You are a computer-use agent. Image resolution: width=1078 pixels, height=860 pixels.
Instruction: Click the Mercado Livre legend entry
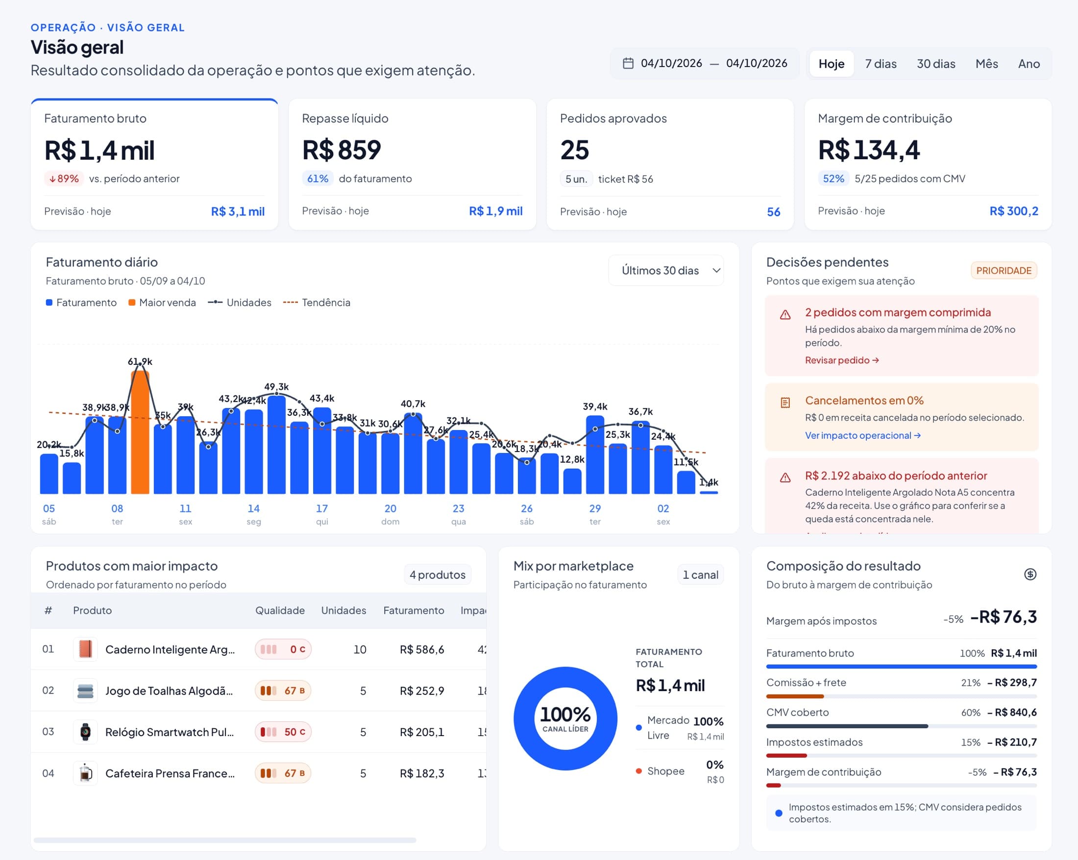(680, 728)
